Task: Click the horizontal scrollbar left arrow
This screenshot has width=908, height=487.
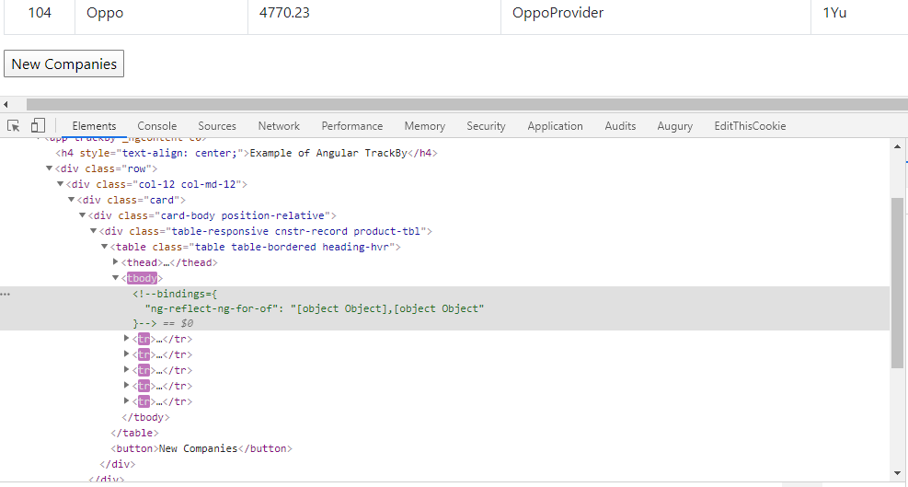Action: point(6,105)
